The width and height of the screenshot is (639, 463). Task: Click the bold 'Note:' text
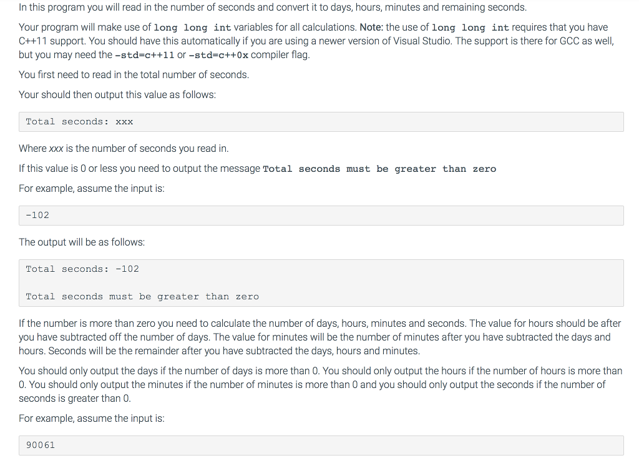click(371, 27)
